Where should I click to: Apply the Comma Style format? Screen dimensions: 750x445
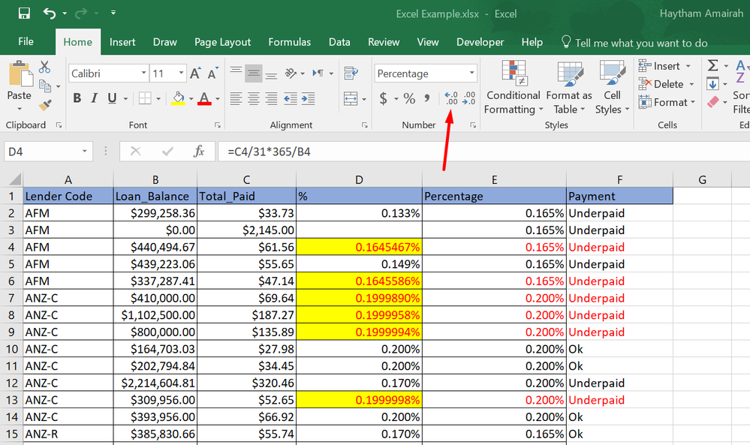click(x=426, y=98)
